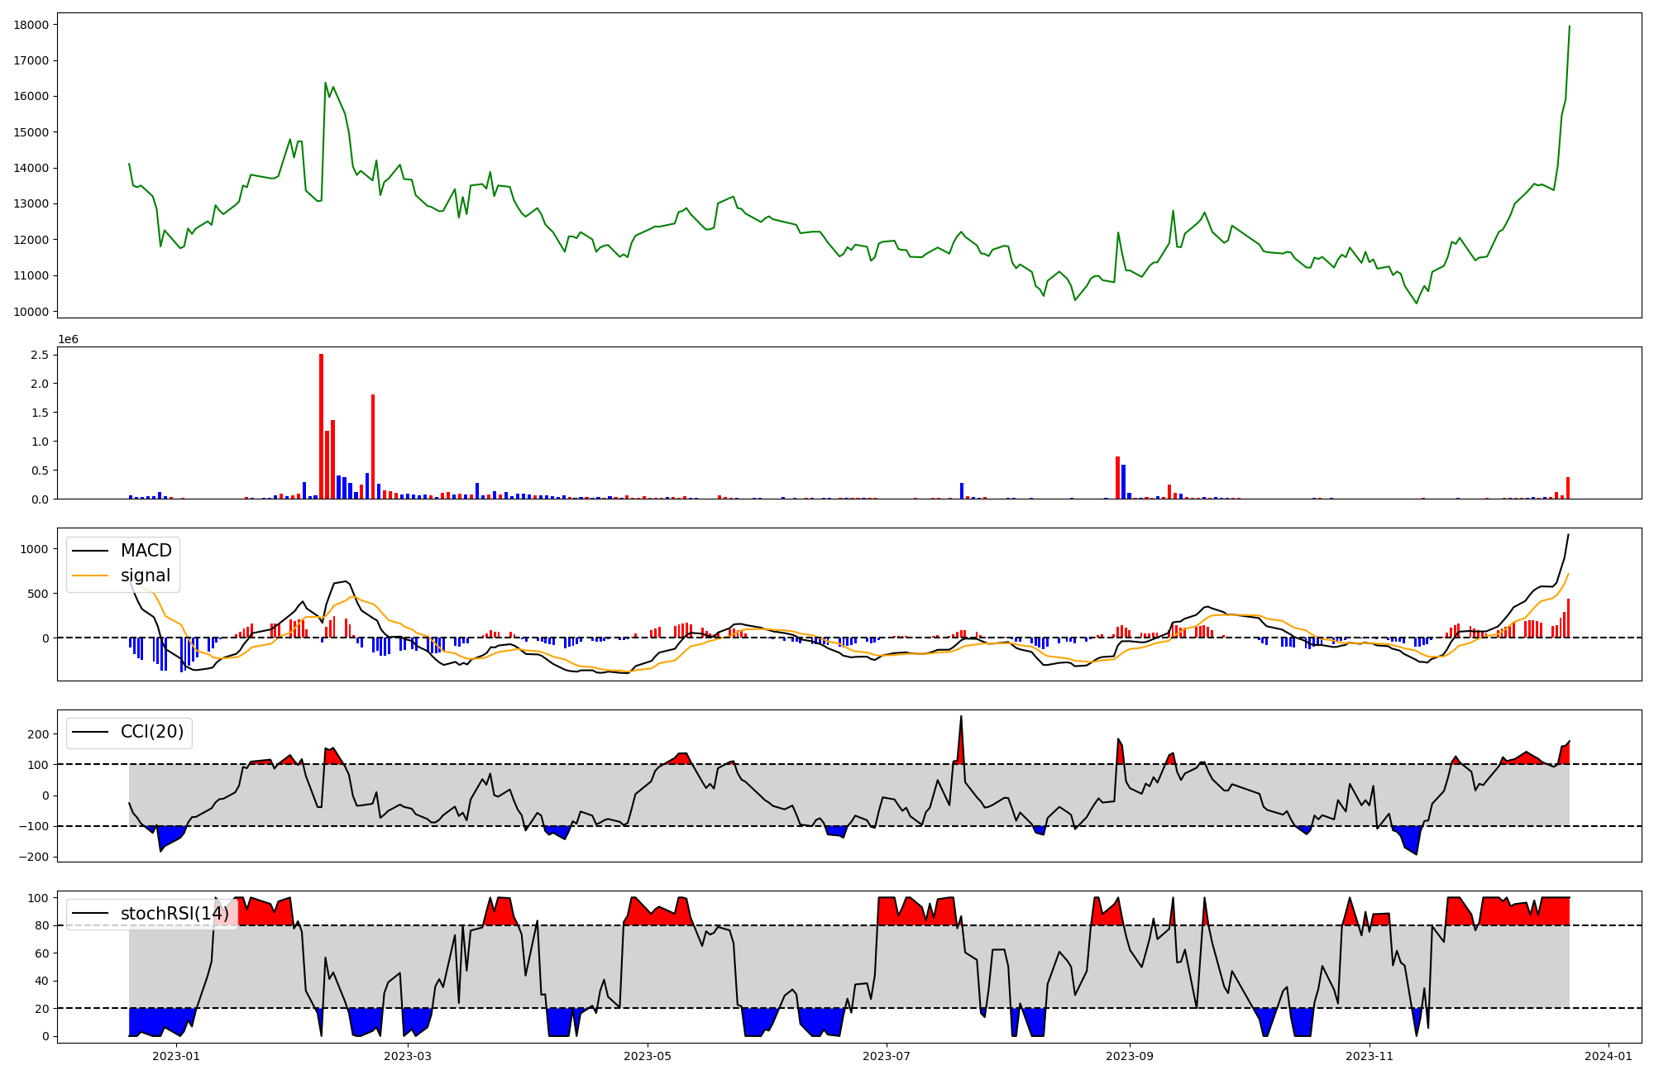Click the tallest CCI spike above 200
Screen dimensions: 1654x1075
(960, 719)
